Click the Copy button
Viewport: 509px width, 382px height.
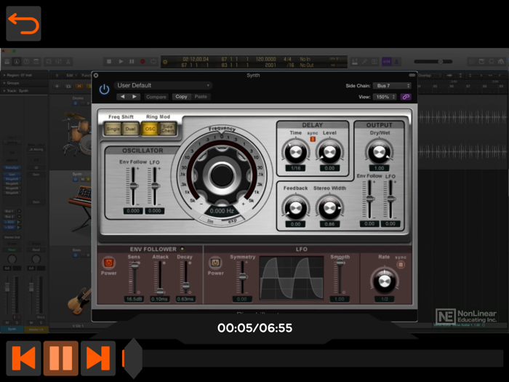(181, 97)
